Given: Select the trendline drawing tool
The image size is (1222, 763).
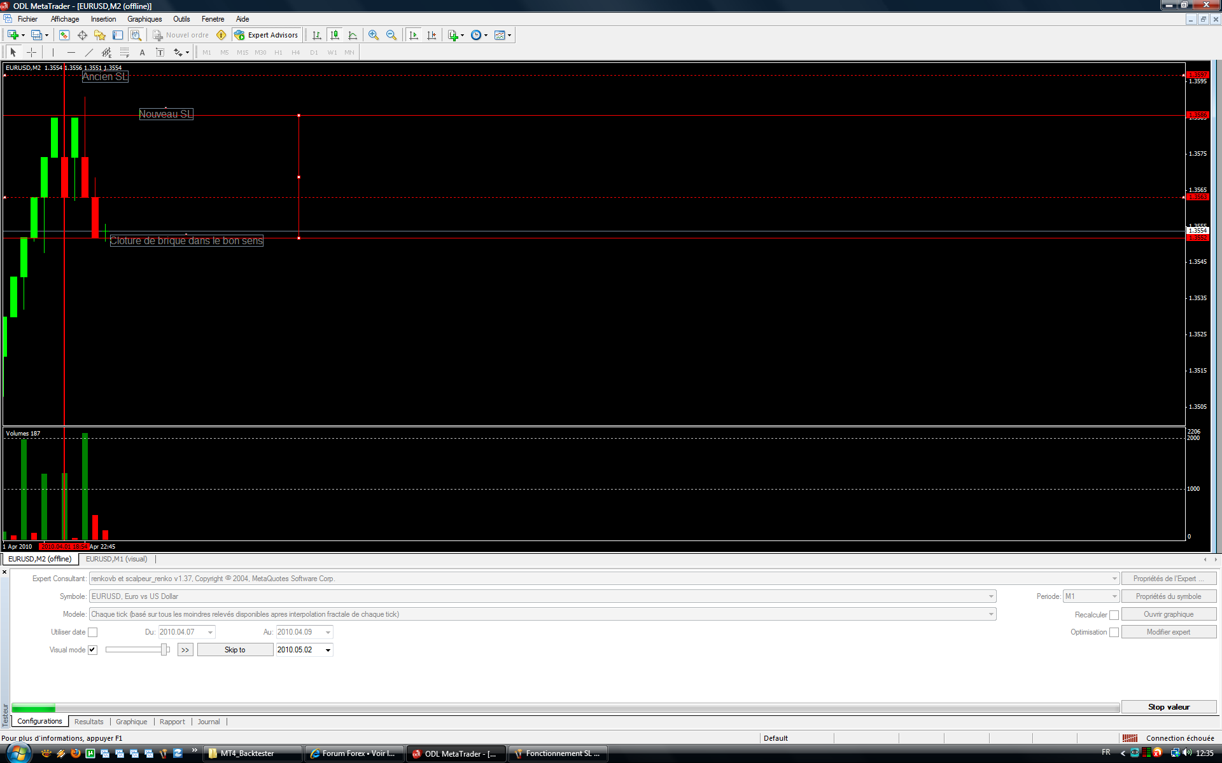Looking at the screenshot, I should (x=89, y=52).
